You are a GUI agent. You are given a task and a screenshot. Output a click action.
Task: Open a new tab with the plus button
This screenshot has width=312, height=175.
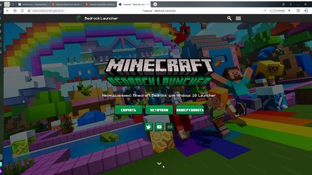tap(155, 4)
